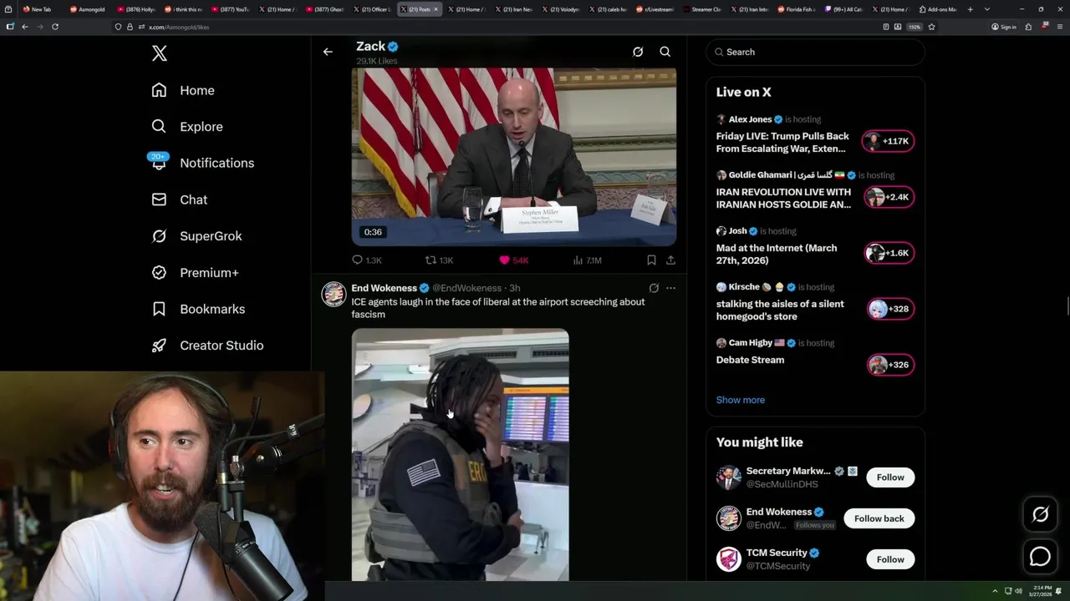Click the Grok icon in Zack's profile header
Viewport: 1070px width, 601px height.
[638, 52]
